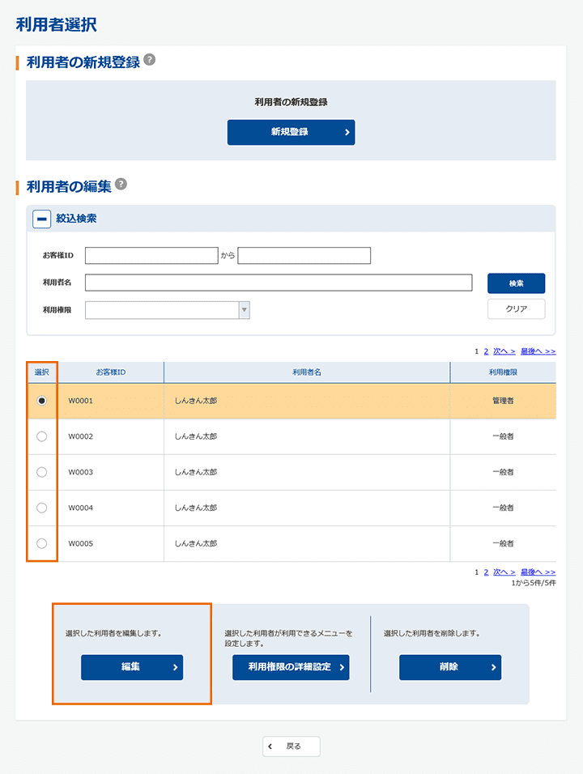
Task: Click help icon beside 利用者の編集 heading
Action: tap(121, 185)
